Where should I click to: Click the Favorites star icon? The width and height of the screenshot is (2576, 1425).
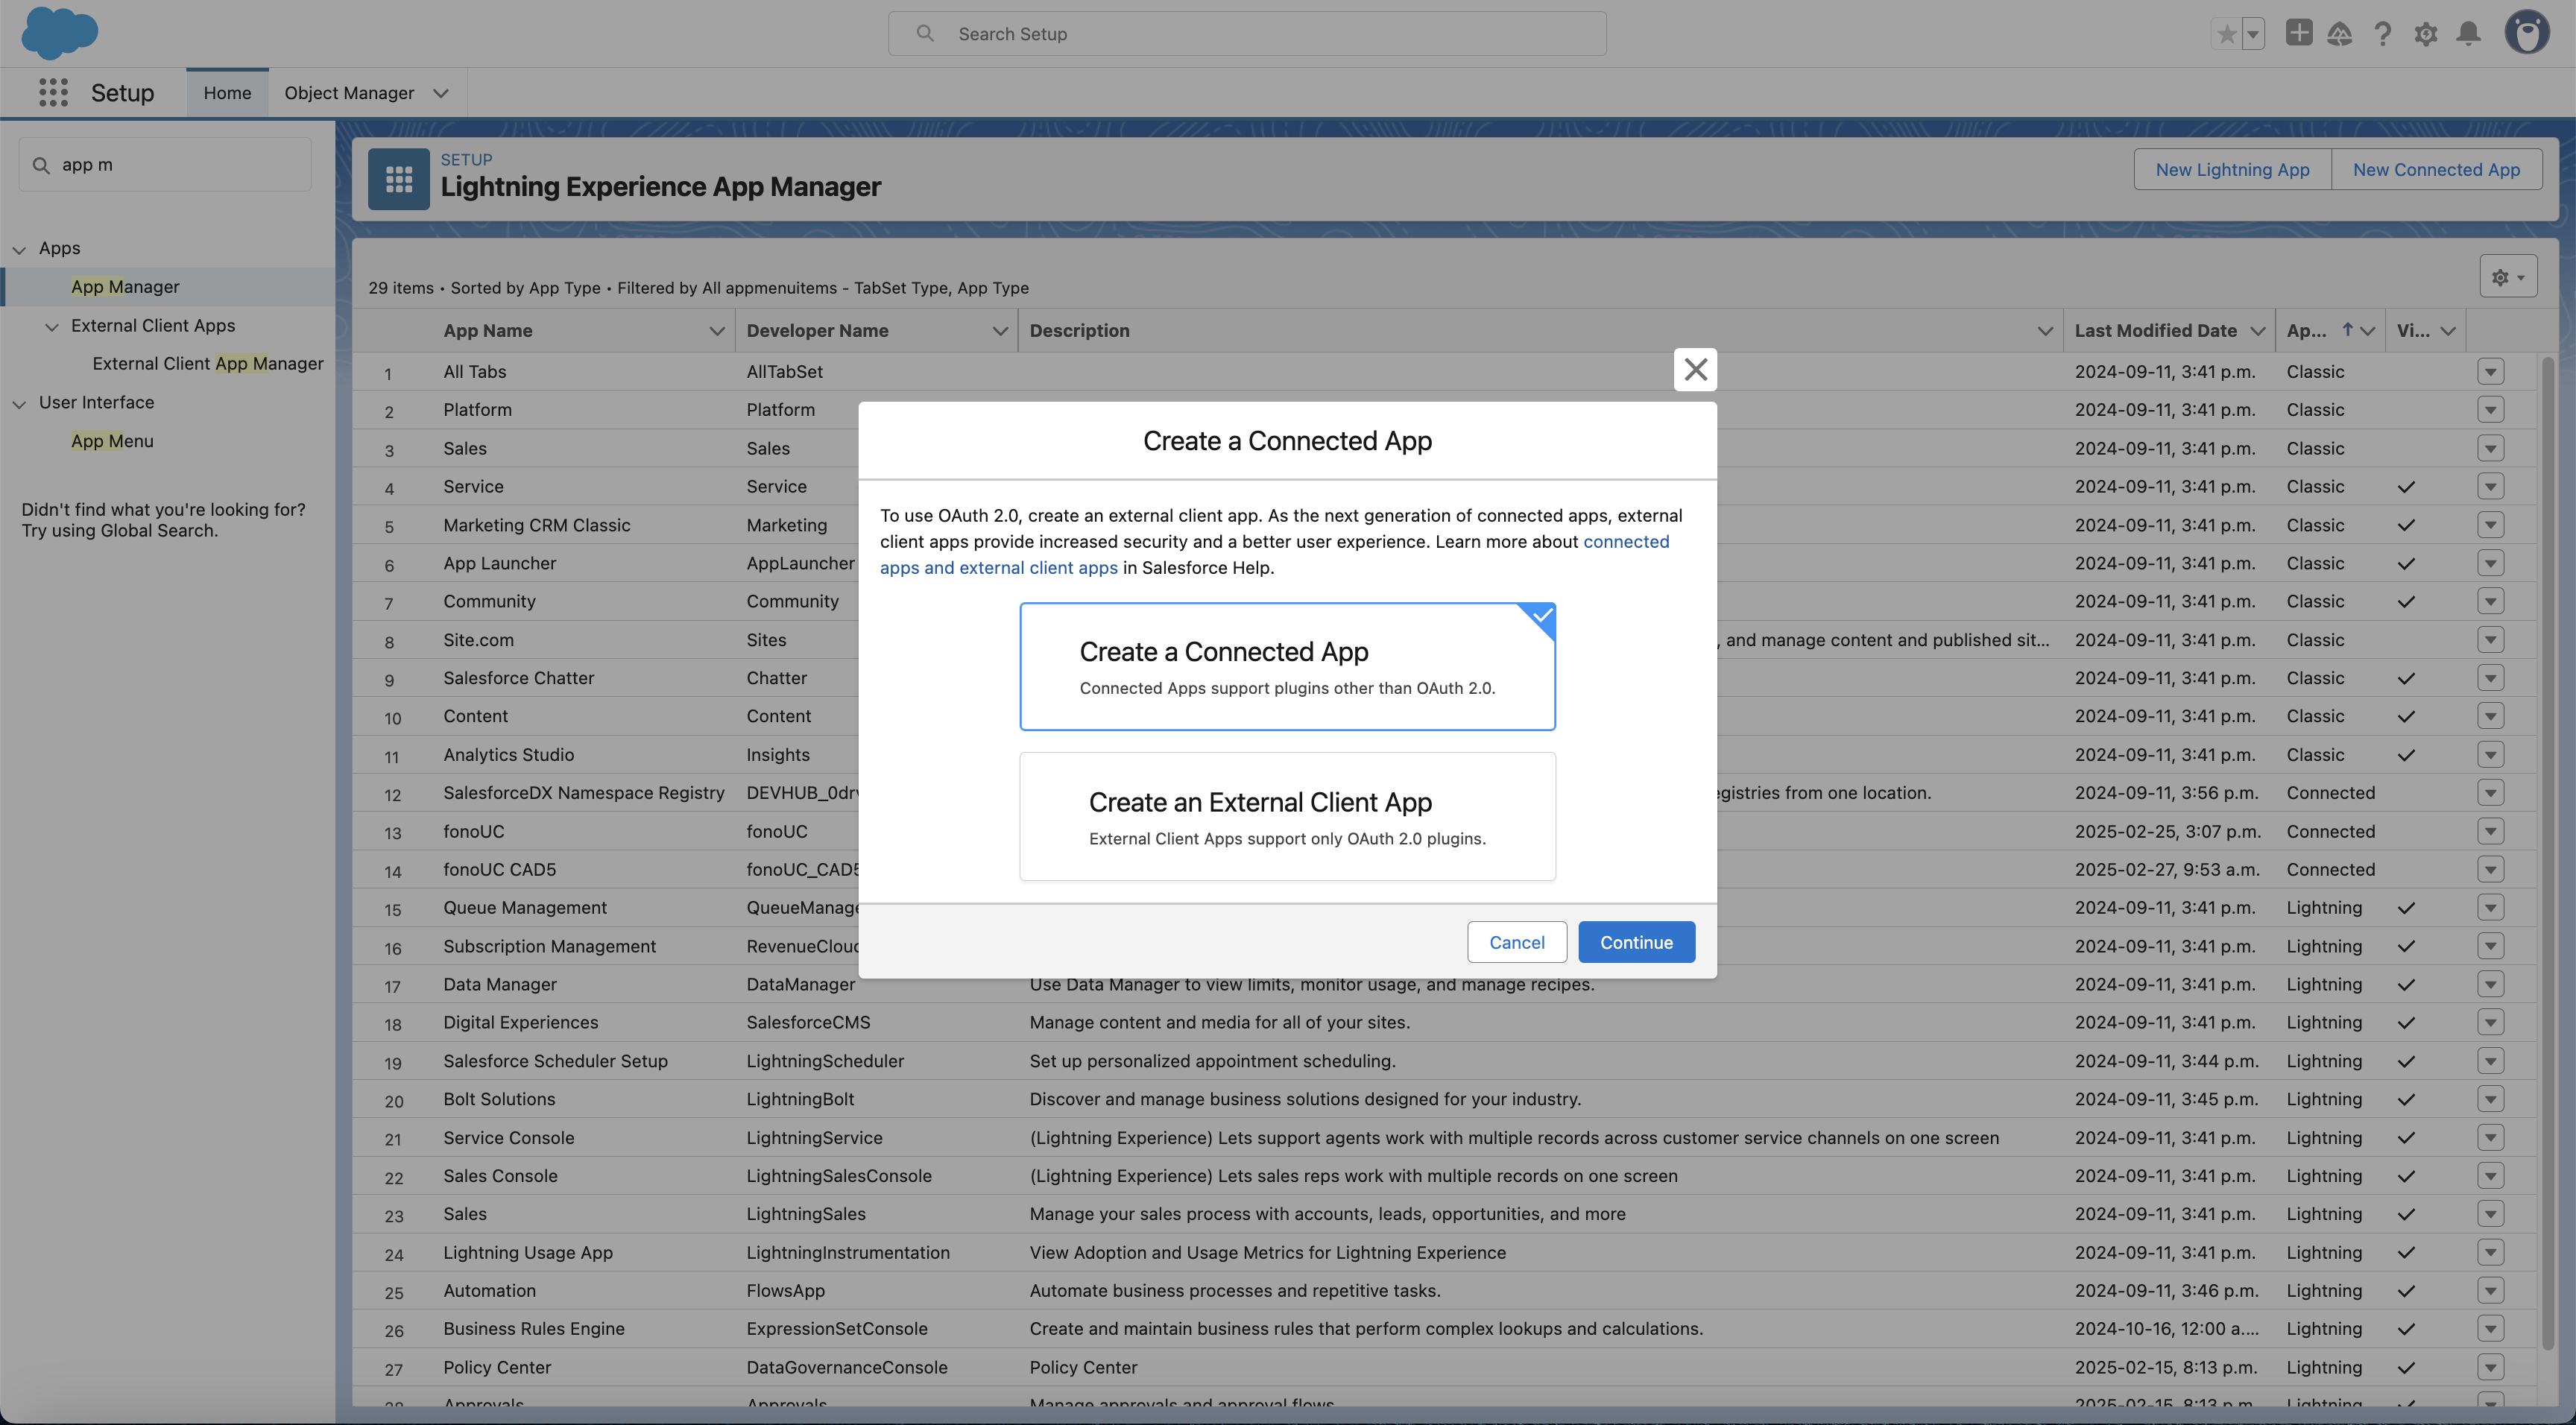[x=2226, y=34]
